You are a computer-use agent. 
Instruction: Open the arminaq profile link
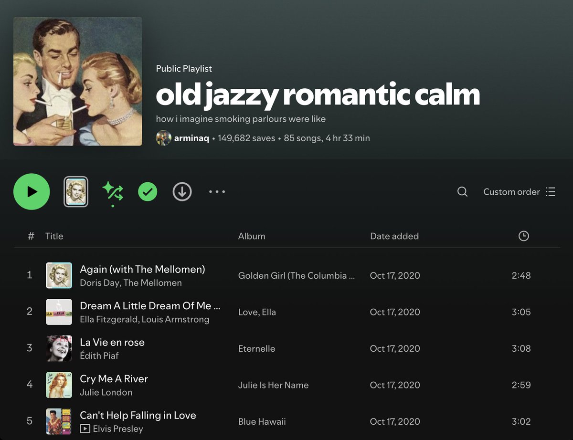[191, 138]
